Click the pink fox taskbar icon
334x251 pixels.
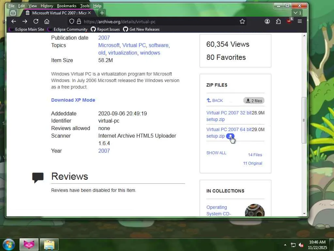29,244
